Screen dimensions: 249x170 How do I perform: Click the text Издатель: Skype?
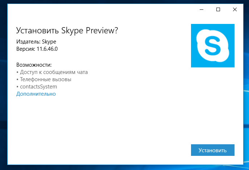pos(36,42)
